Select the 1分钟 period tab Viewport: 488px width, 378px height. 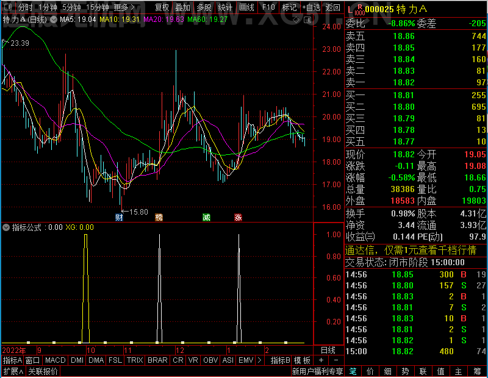point(48,7)
